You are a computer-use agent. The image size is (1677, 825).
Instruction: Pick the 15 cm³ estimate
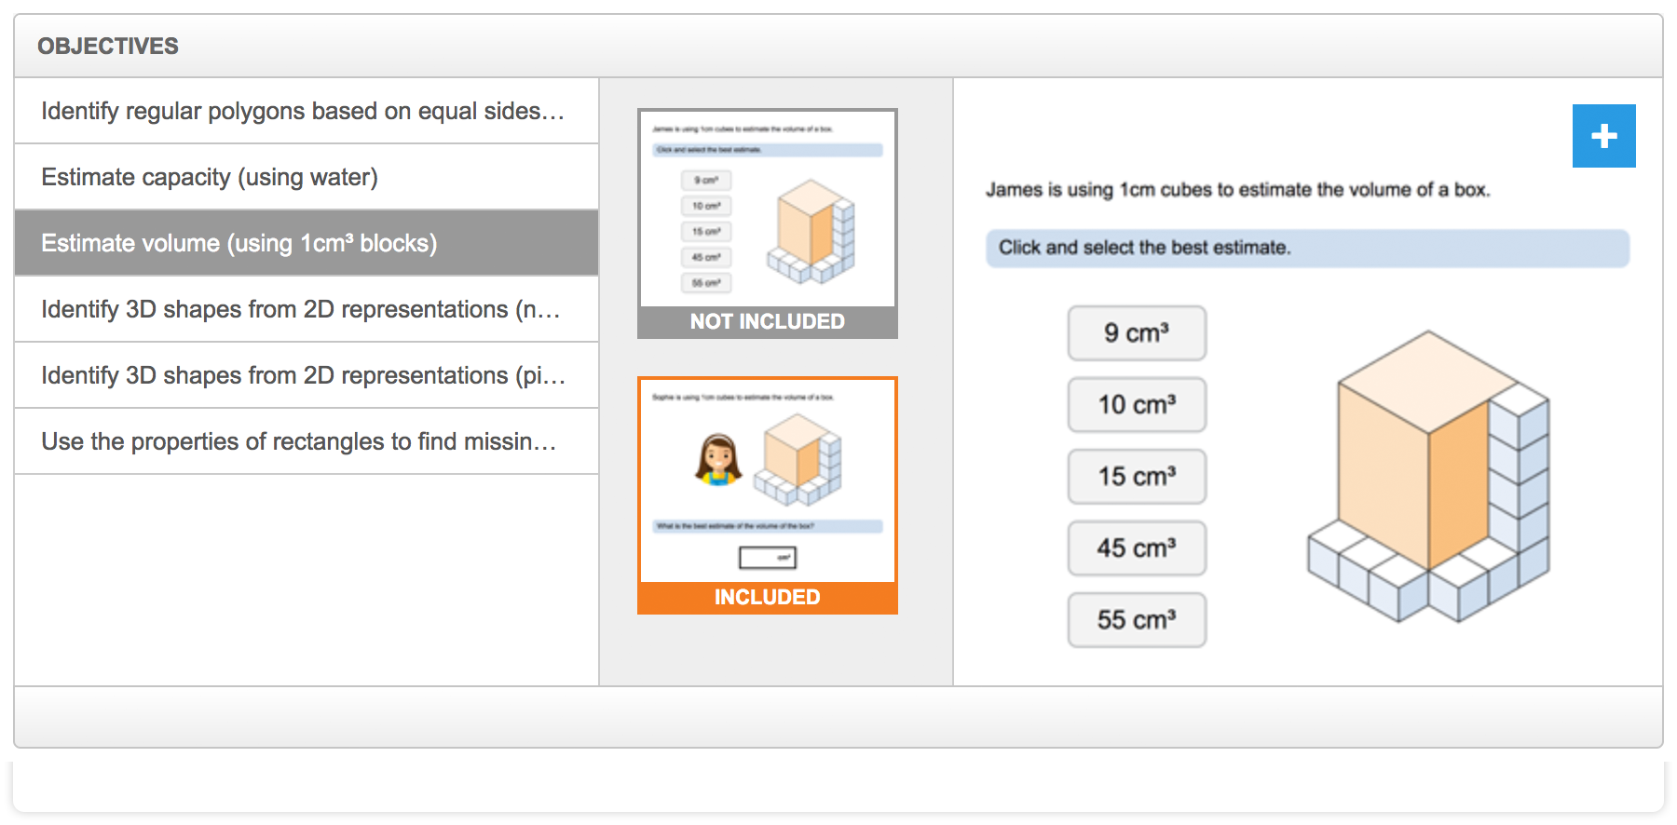[1137, 477]
